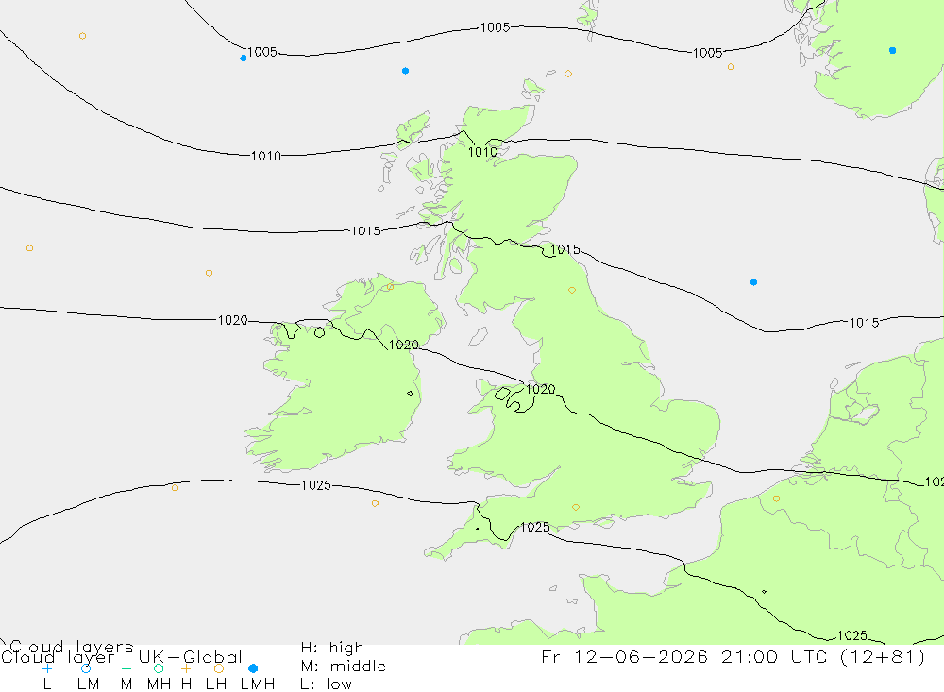Click the 'L: low' legend text
944x692 pixels.
[x=326, y=684]
